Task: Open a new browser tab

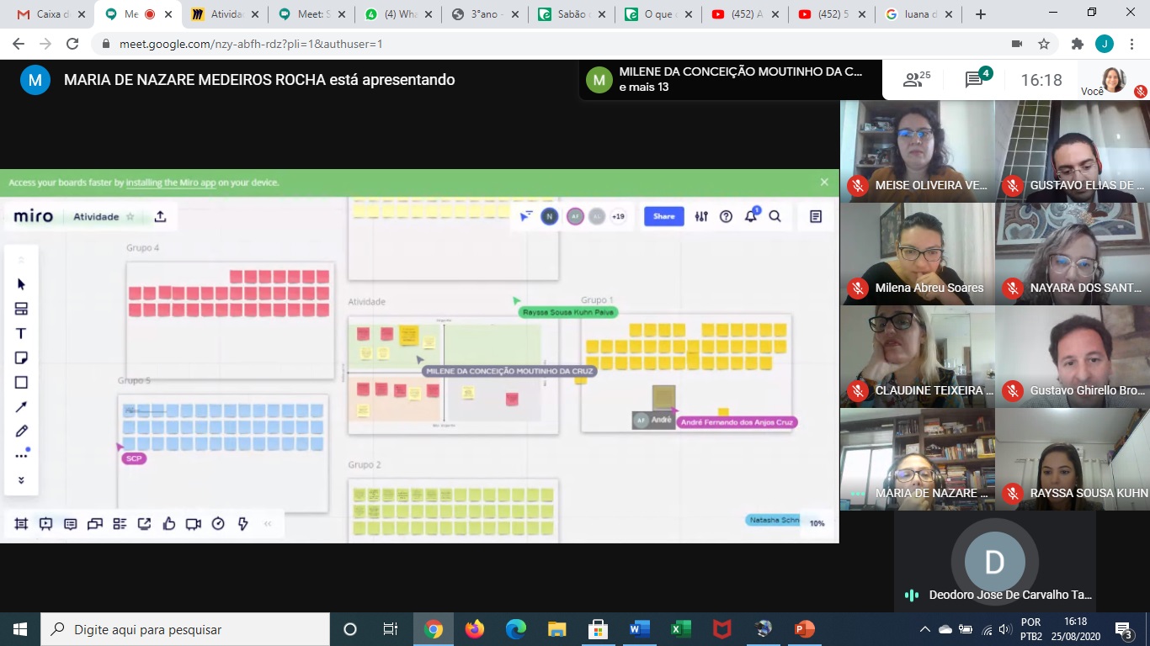Action: (980, 14)
